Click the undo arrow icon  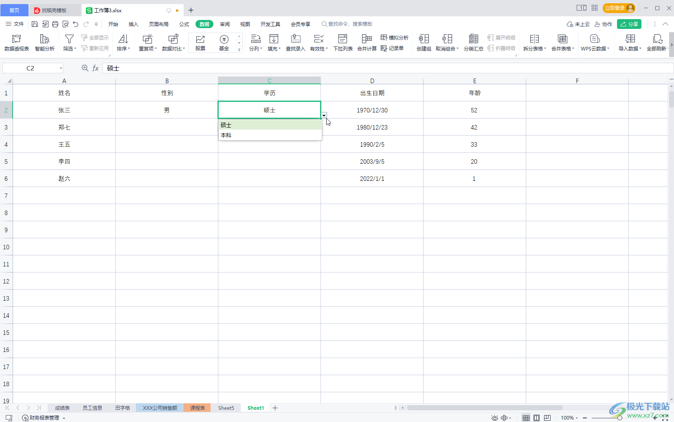76,24
